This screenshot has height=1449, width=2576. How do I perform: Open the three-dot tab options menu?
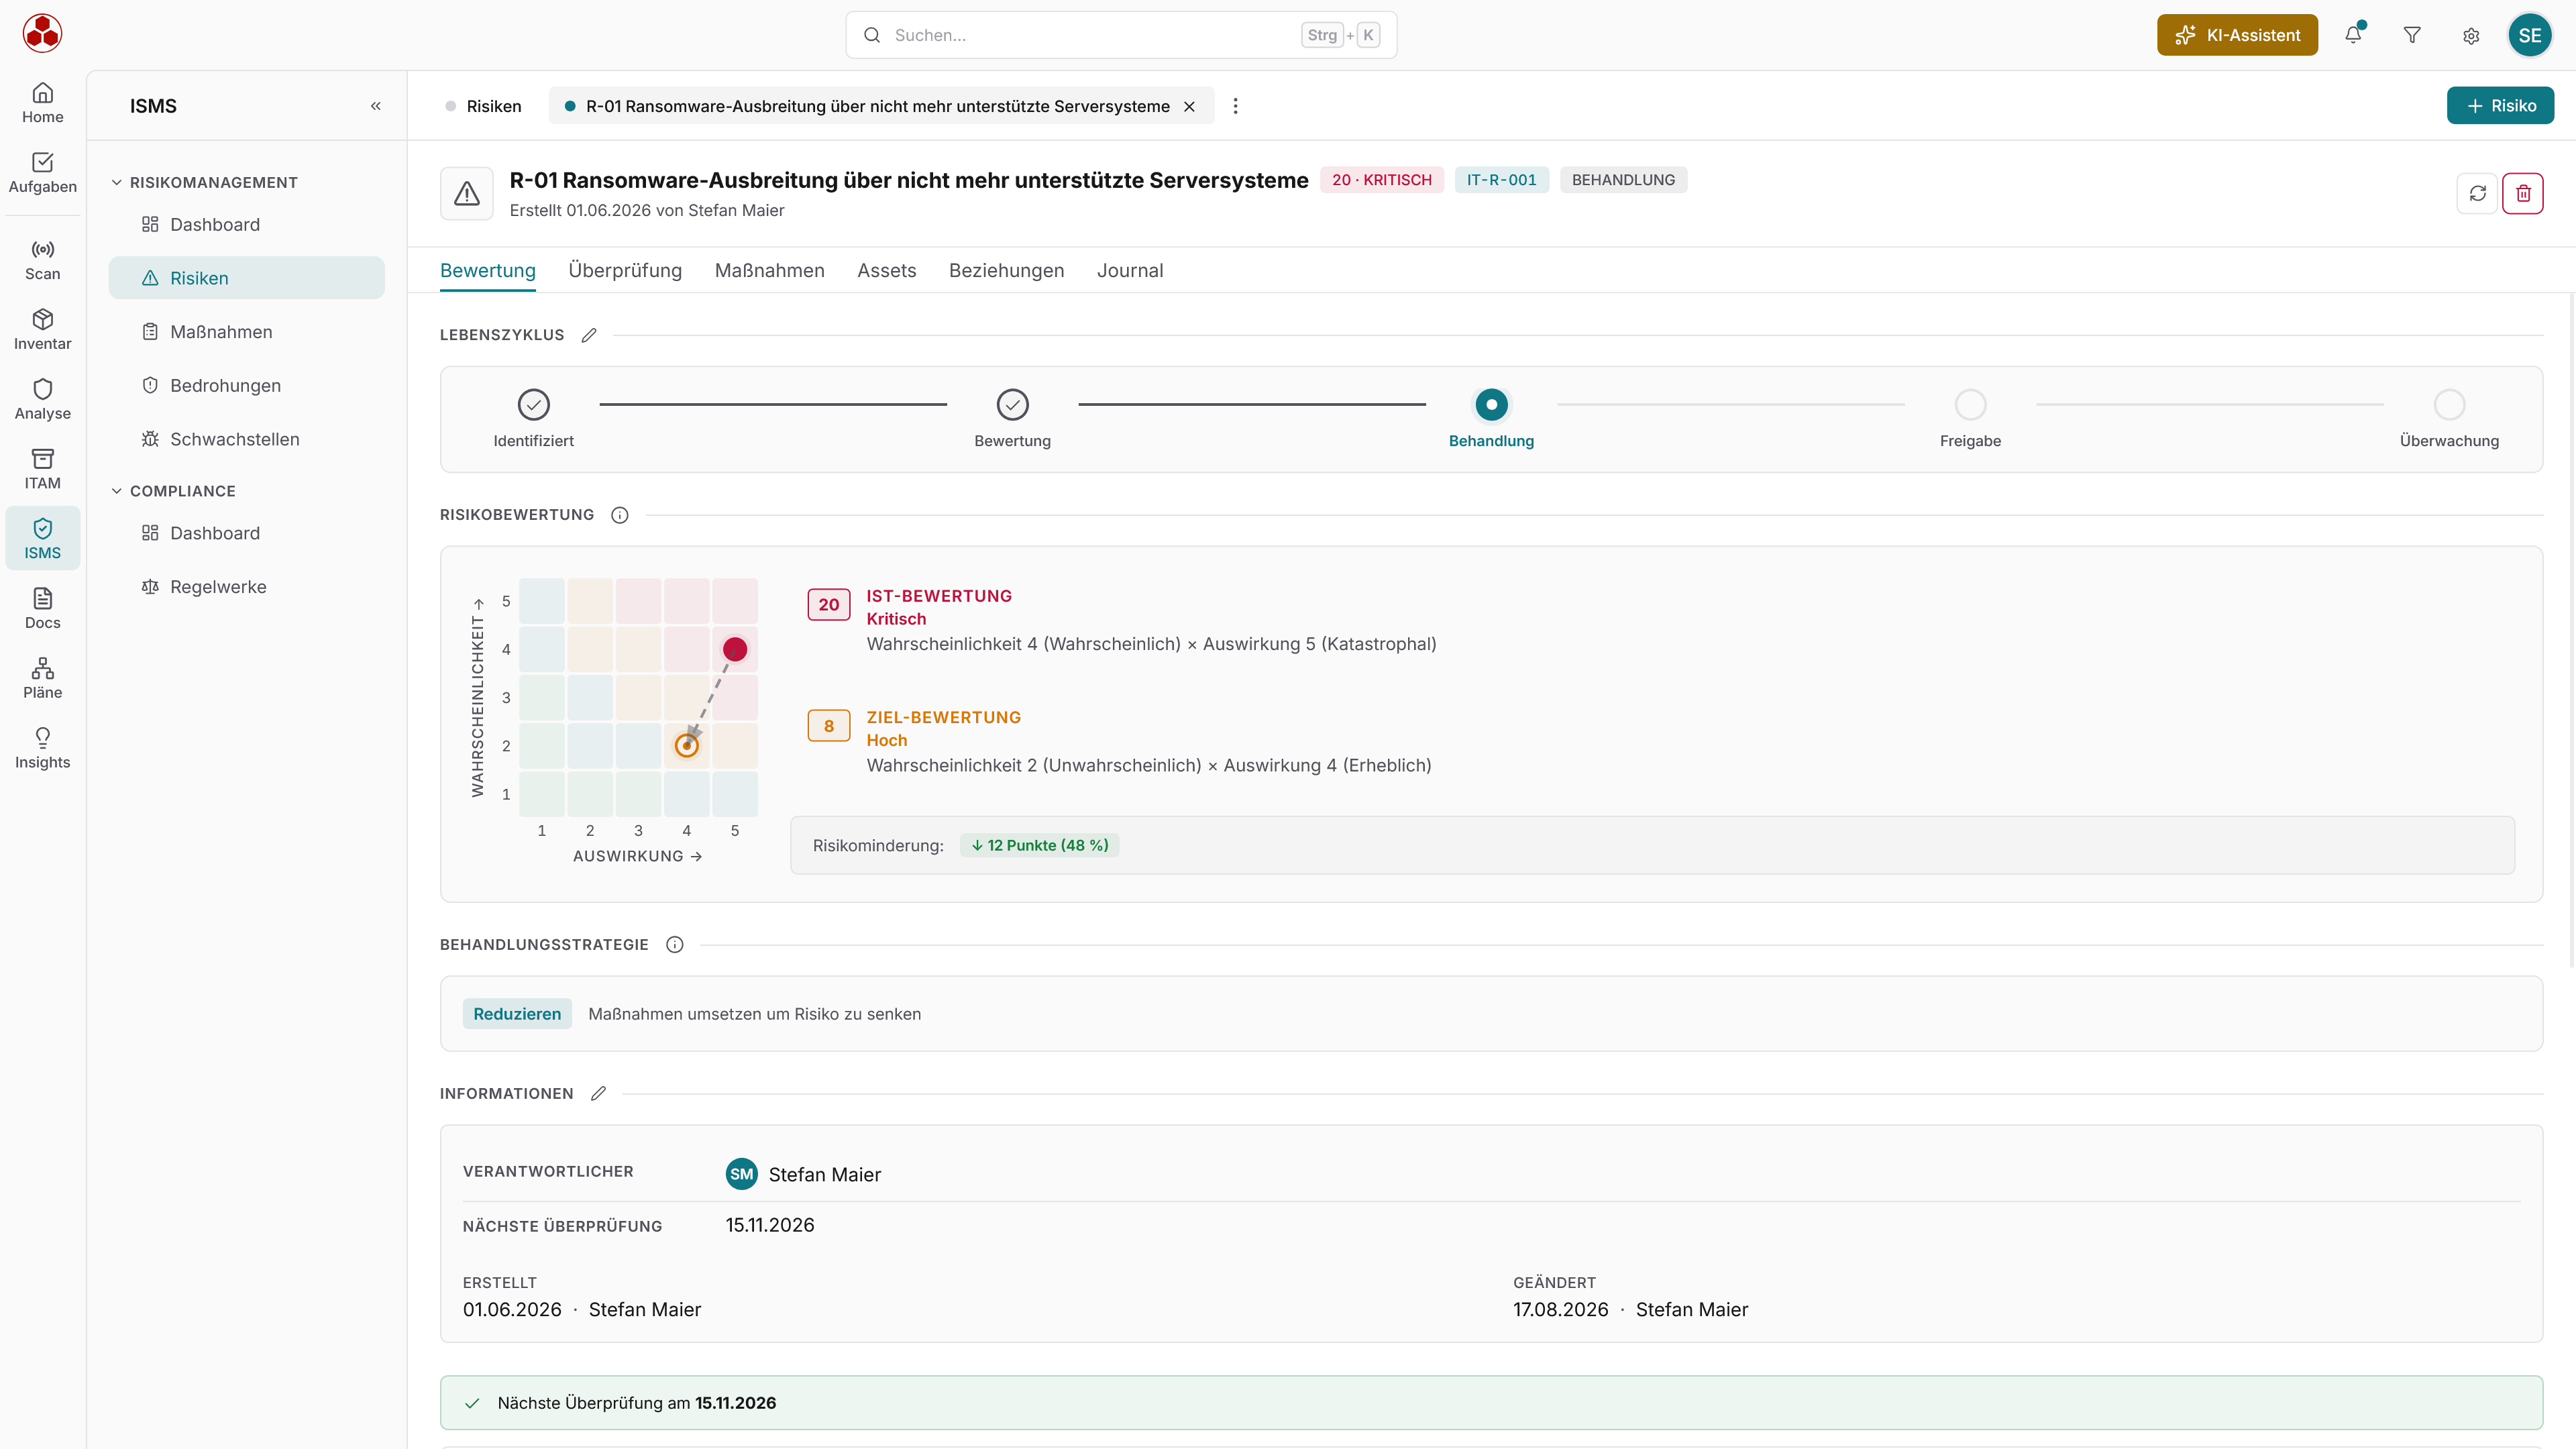click(1236, 106)
